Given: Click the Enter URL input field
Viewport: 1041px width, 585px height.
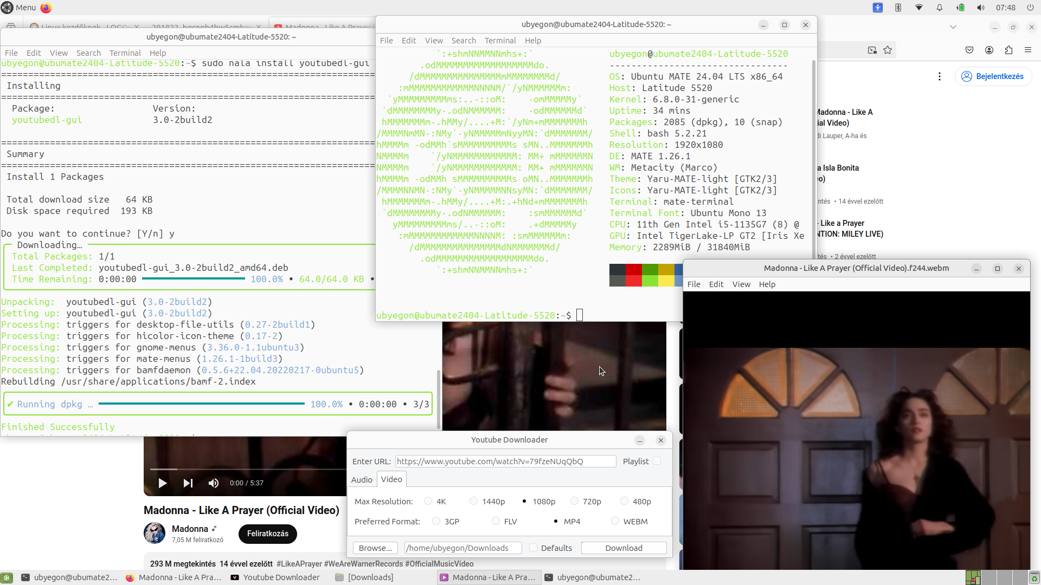Looking at the screenshot, I should click(505, 461).
